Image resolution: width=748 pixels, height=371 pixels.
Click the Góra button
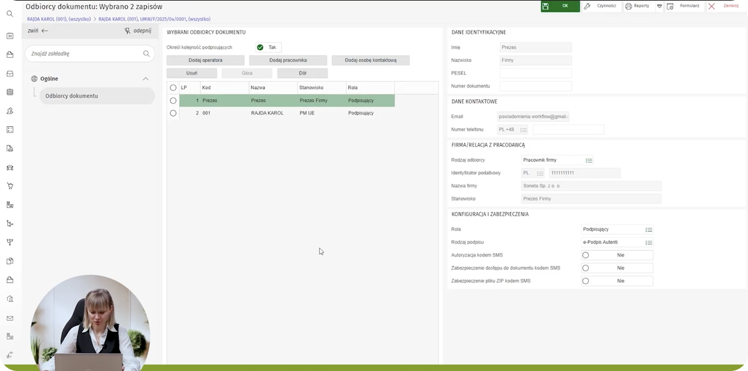click(x=247, y=73)
